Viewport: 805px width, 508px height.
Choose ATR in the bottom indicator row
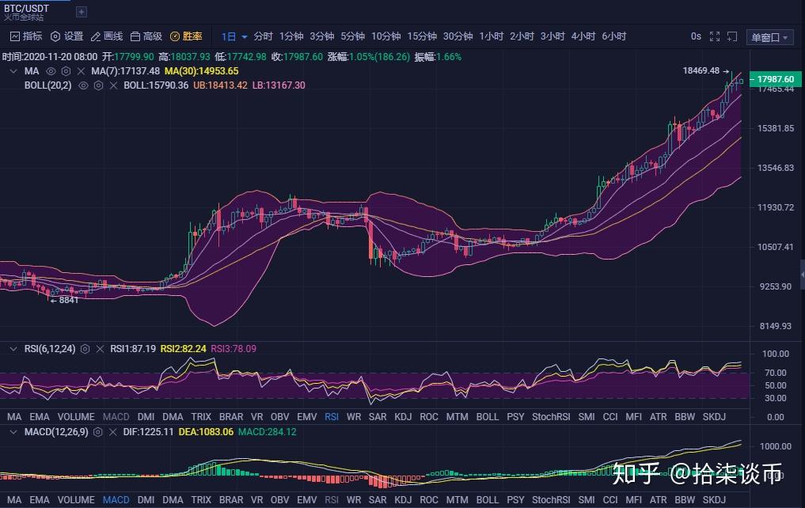pyautogui.click(x=659, y=500)
